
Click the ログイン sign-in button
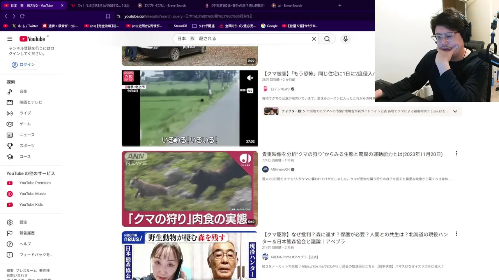[x=23, y=65]
